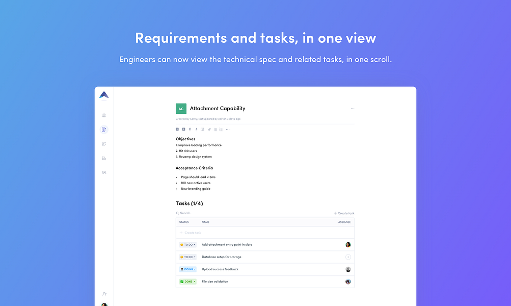This screenshot has width=511, height=306.
Task: Toggle underline formatting in the editor toolbar
Action: 203,129
